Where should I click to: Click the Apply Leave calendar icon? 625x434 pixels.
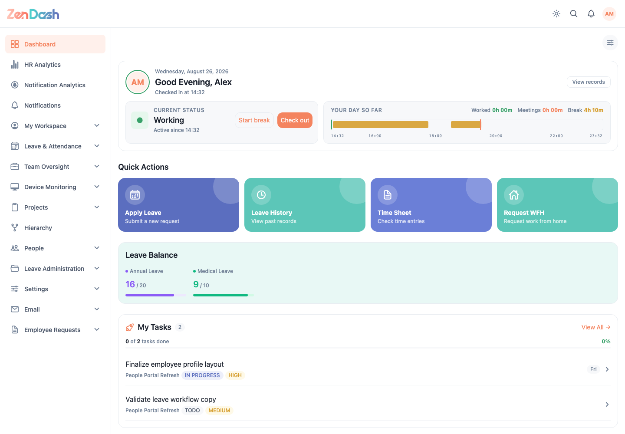point(135,195)
